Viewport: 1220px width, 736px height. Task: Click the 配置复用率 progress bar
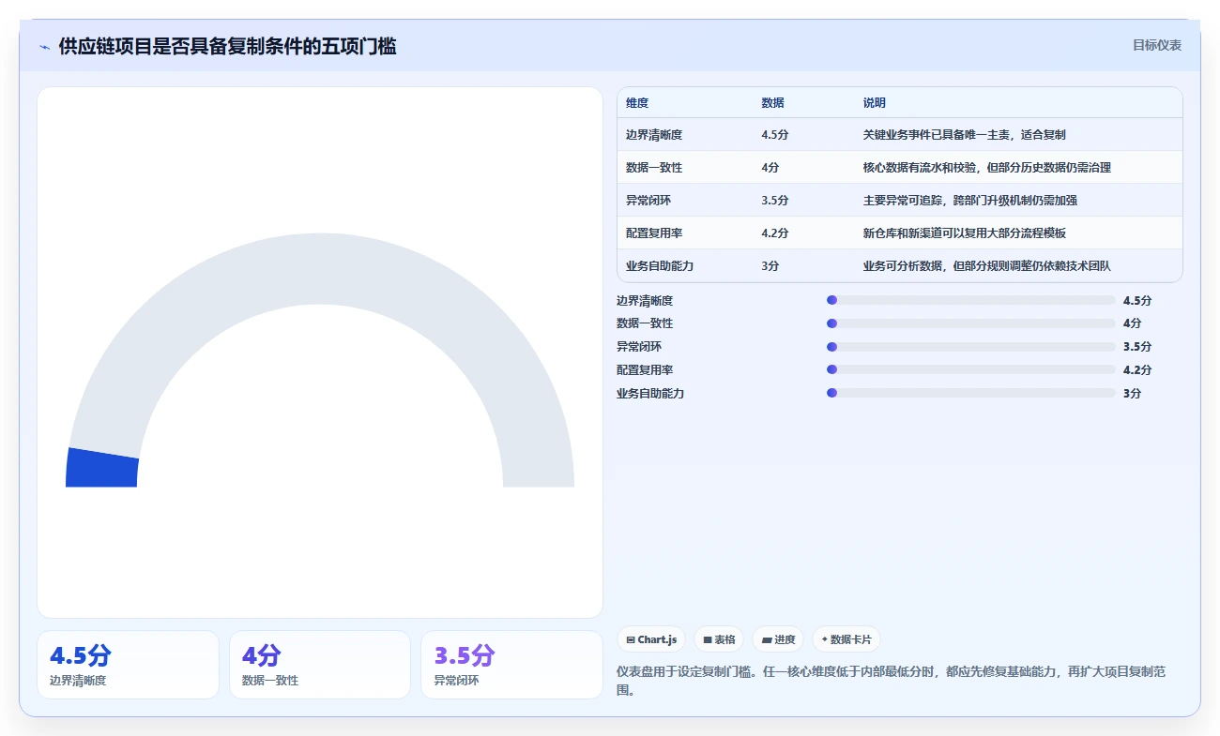point(971,369)
